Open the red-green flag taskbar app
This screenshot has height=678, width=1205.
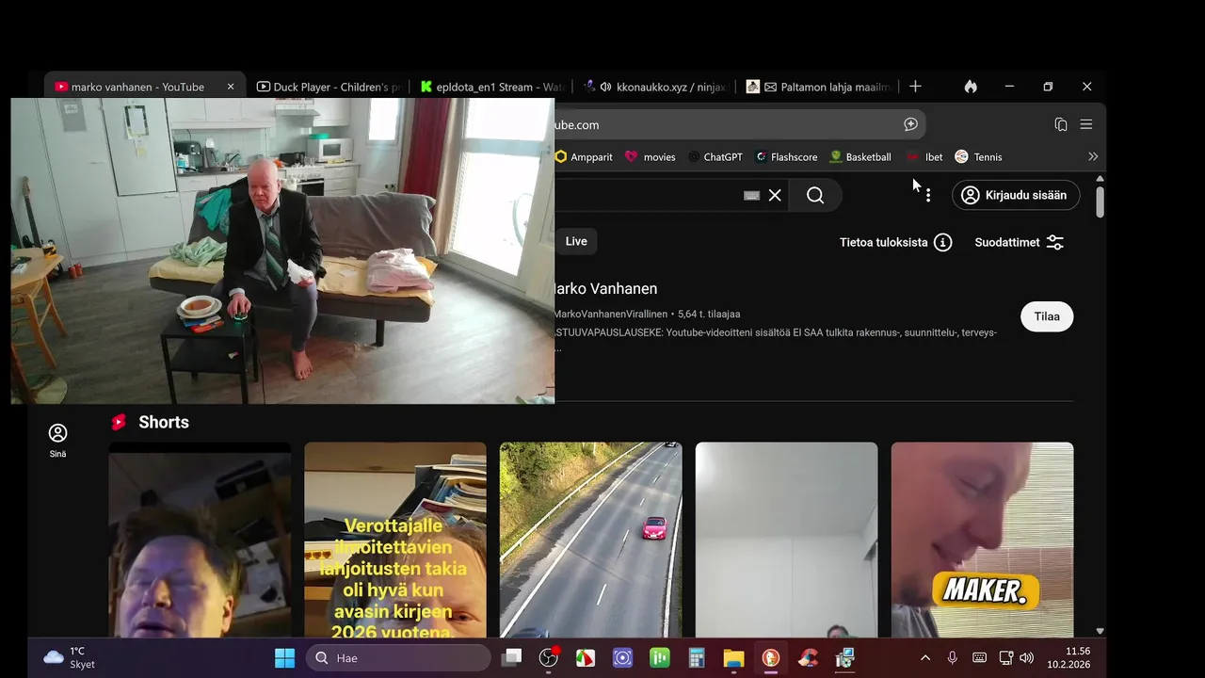click(x=586, y=658)
